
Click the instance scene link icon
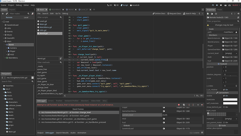(x=7, y=14)
